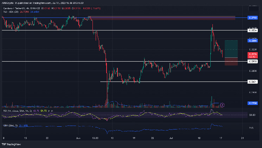Screen dimensions: 262x148
Task: Click the 0.3200 price axis value
Action: (253, 50)
